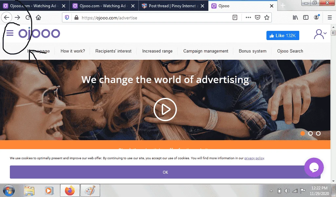Viewport: 336px width, 197px height.
Task: Click the Ojooo logo
Action: click(x=39, y=33)
